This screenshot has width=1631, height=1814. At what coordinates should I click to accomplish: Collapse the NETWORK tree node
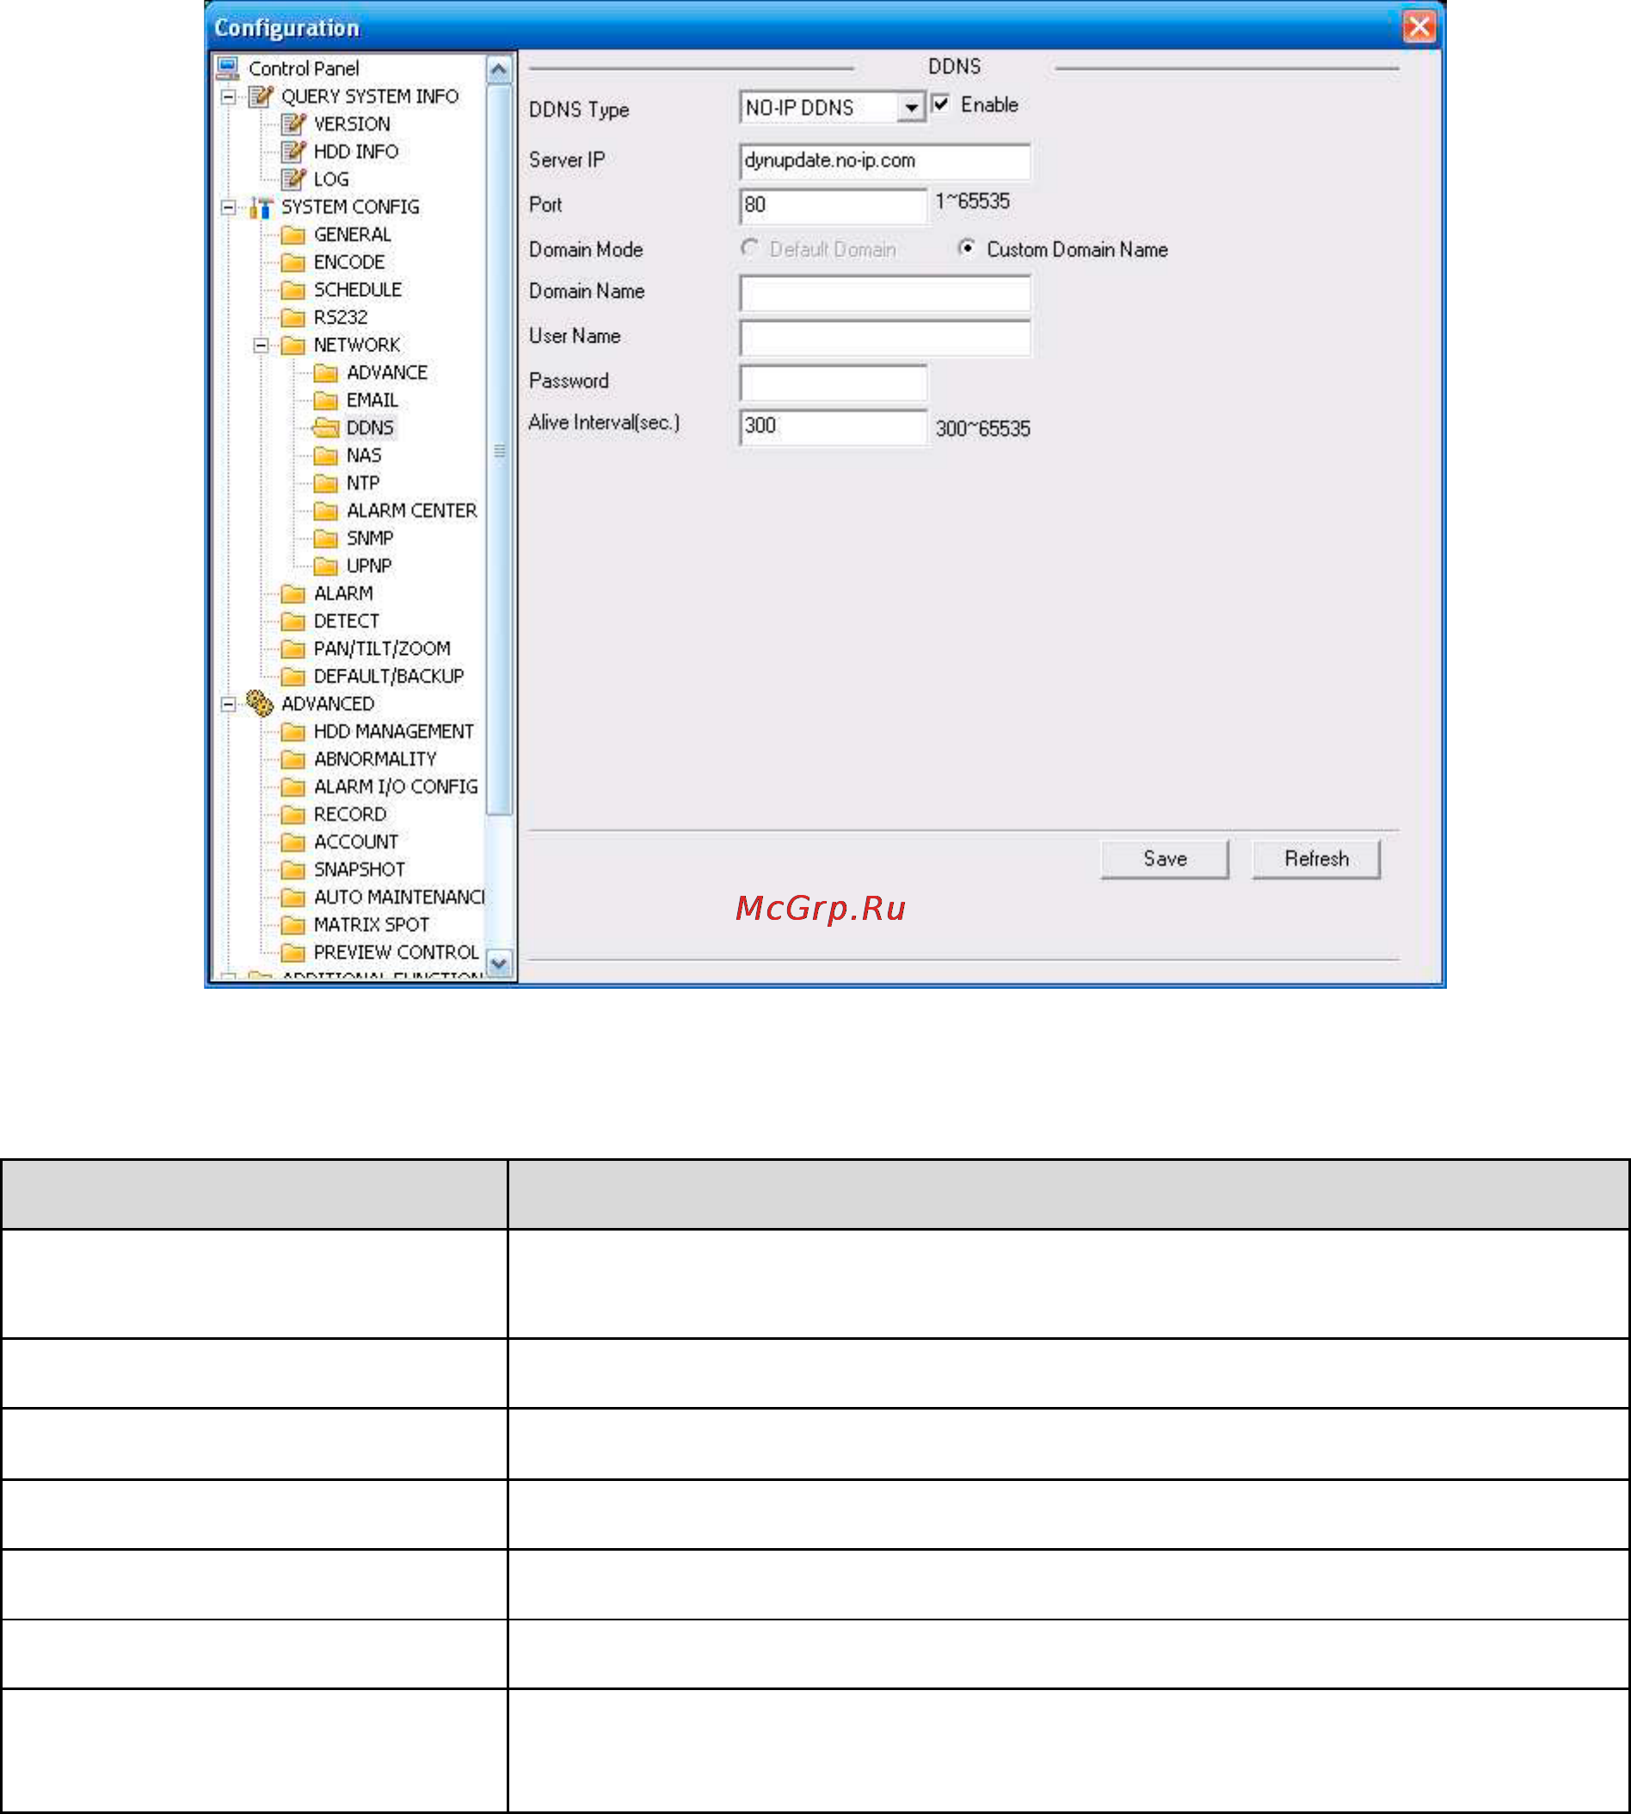point(261,345)
